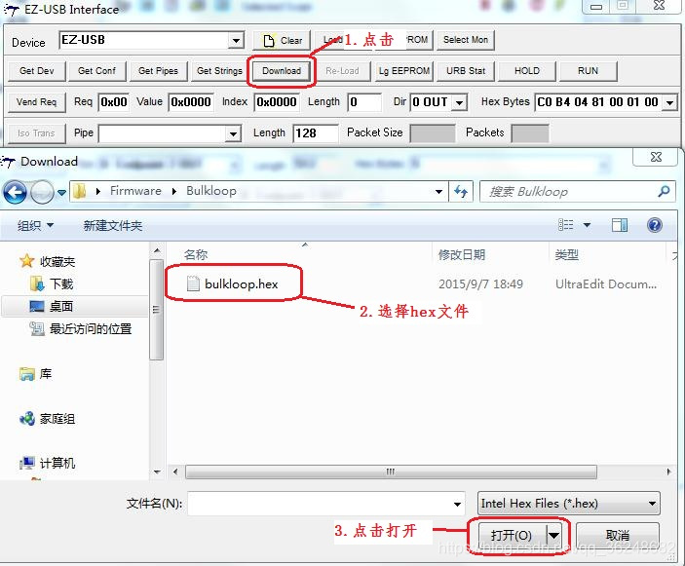Screen dimensions: 685x566
Task: Click the Clear button with page icon
Action: click(282, 41)
